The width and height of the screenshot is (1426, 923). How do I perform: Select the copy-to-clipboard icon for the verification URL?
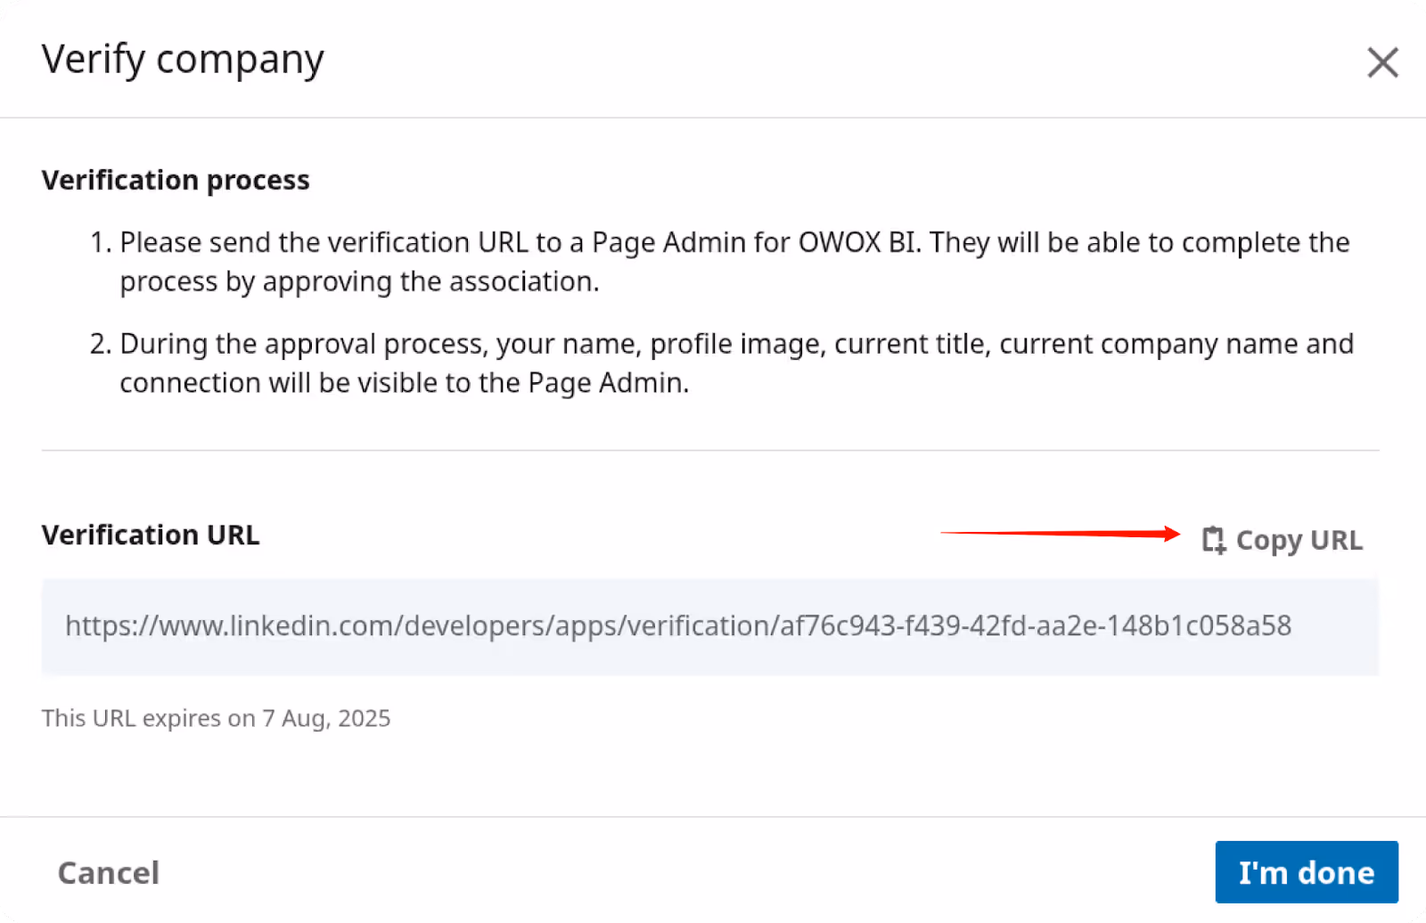tap(1213, 540)
